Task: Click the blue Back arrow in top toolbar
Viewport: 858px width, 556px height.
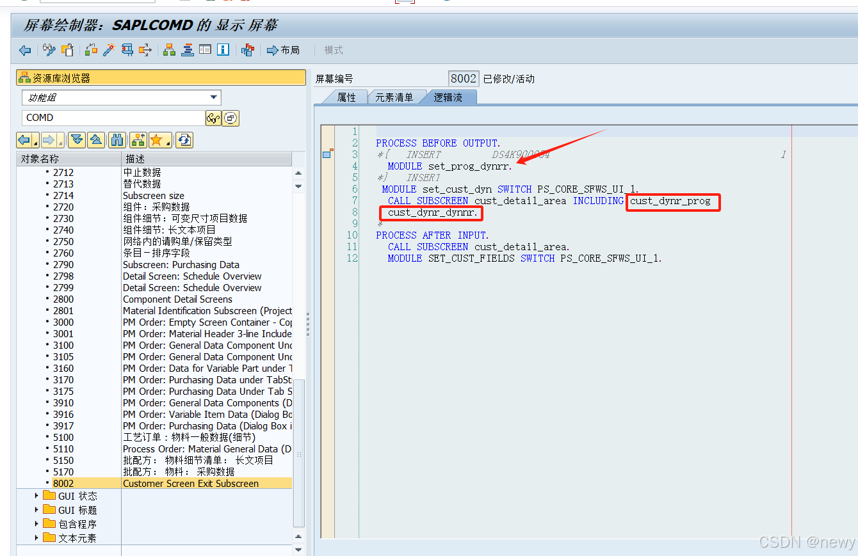Action: coord(25,50)
